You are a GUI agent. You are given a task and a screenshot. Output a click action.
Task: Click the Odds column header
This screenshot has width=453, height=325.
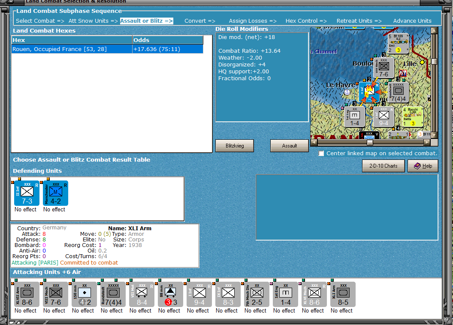(x=168, y=40)
